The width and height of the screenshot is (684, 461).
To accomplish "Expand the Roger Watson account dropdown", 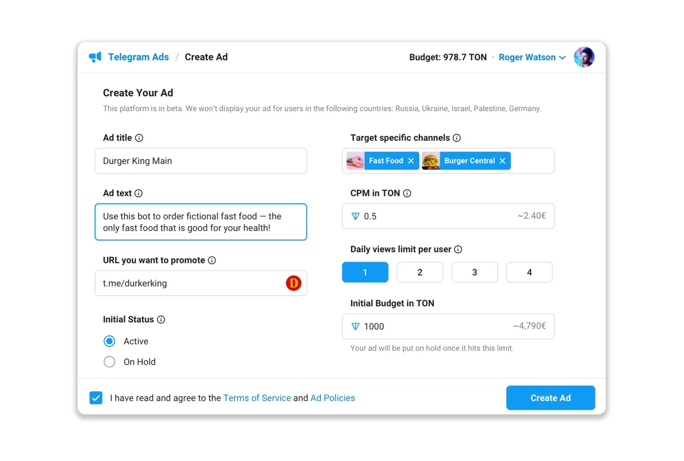I will coord(532,57).
